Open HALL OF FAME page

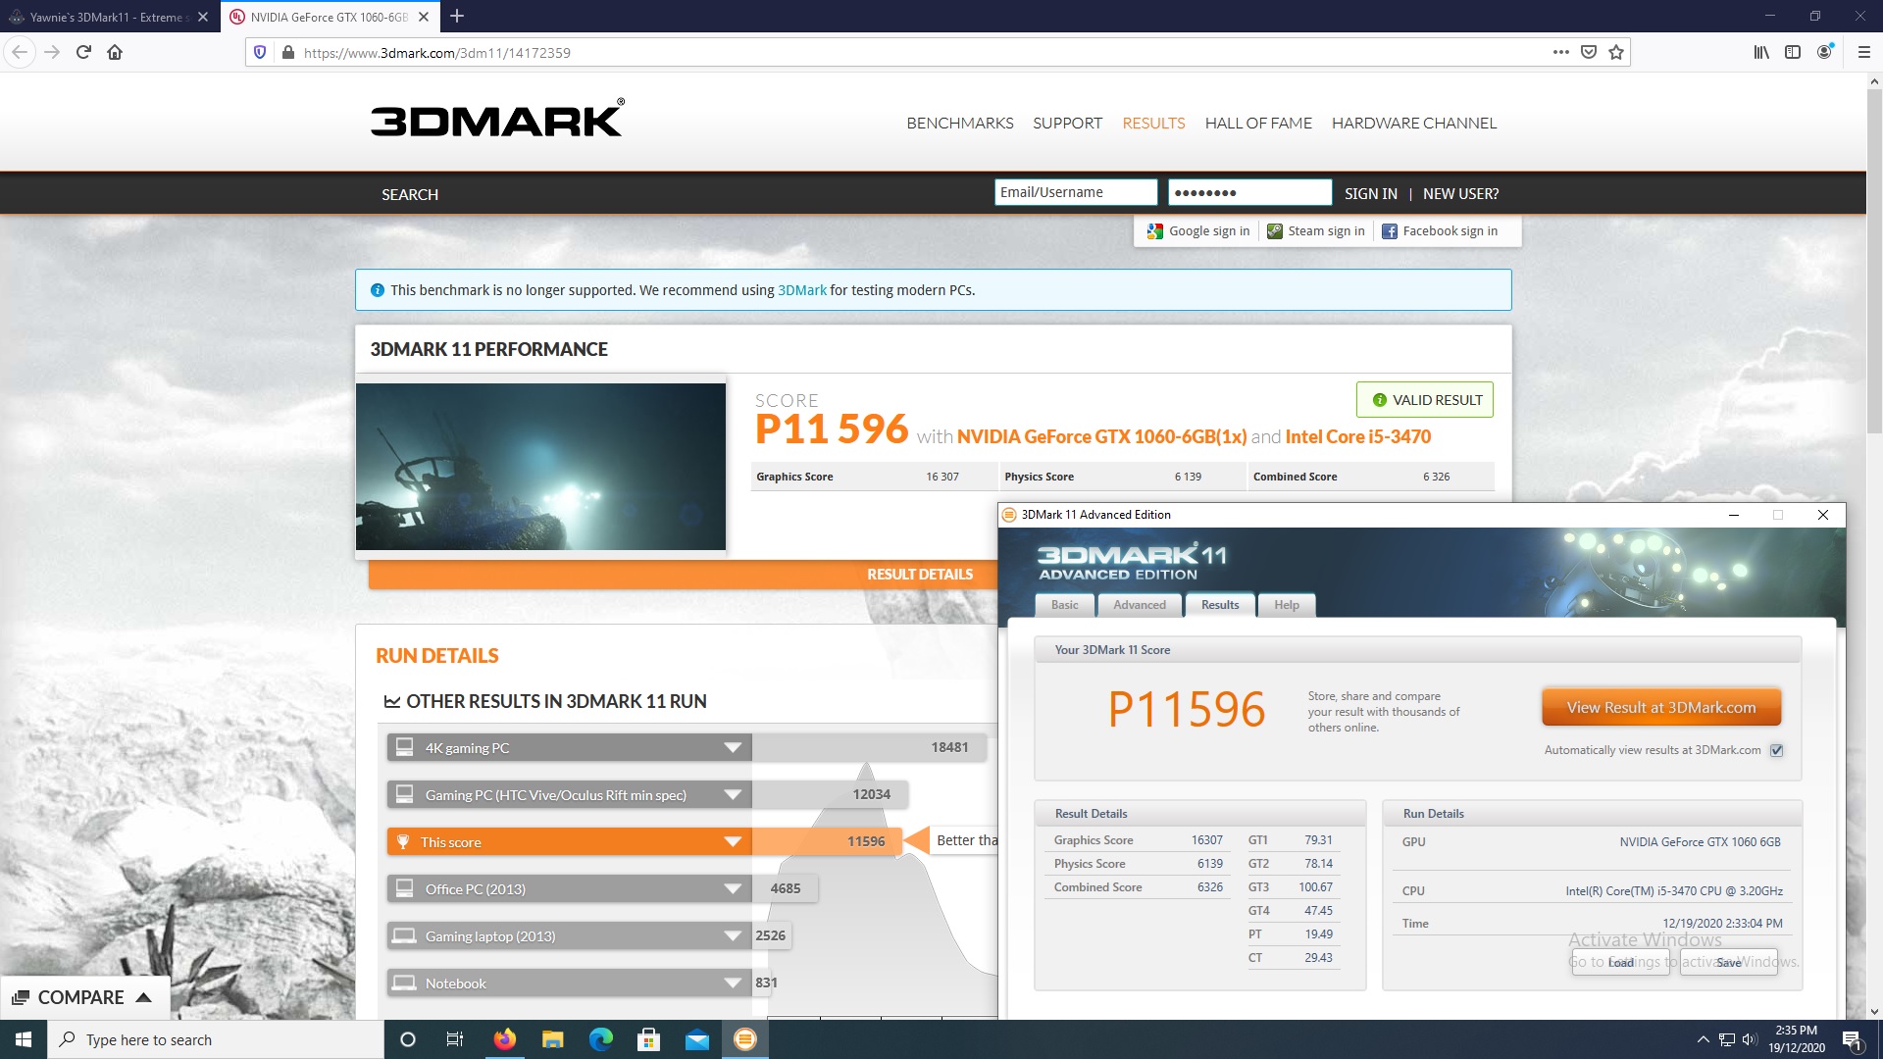click(x=1258, y=123)
